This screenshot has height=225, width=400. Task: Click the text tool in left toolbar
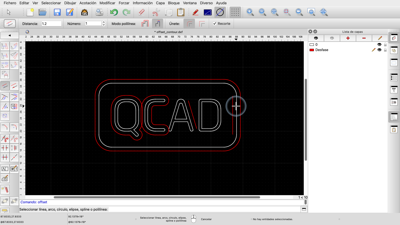pyautogui.click(x=5, y=169)
